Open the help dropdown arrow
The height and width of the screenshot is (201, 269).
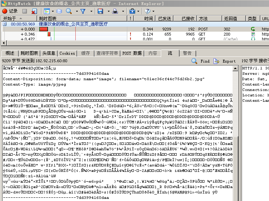click(x=153, y=12)
